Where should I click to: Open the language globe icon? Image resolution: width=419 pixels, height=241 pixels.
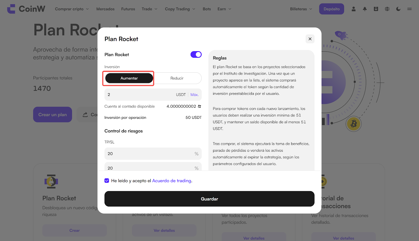tap(387, 9)
